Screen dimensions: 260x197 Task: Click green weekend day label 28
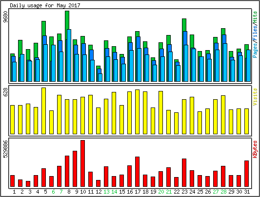(223, 192)
